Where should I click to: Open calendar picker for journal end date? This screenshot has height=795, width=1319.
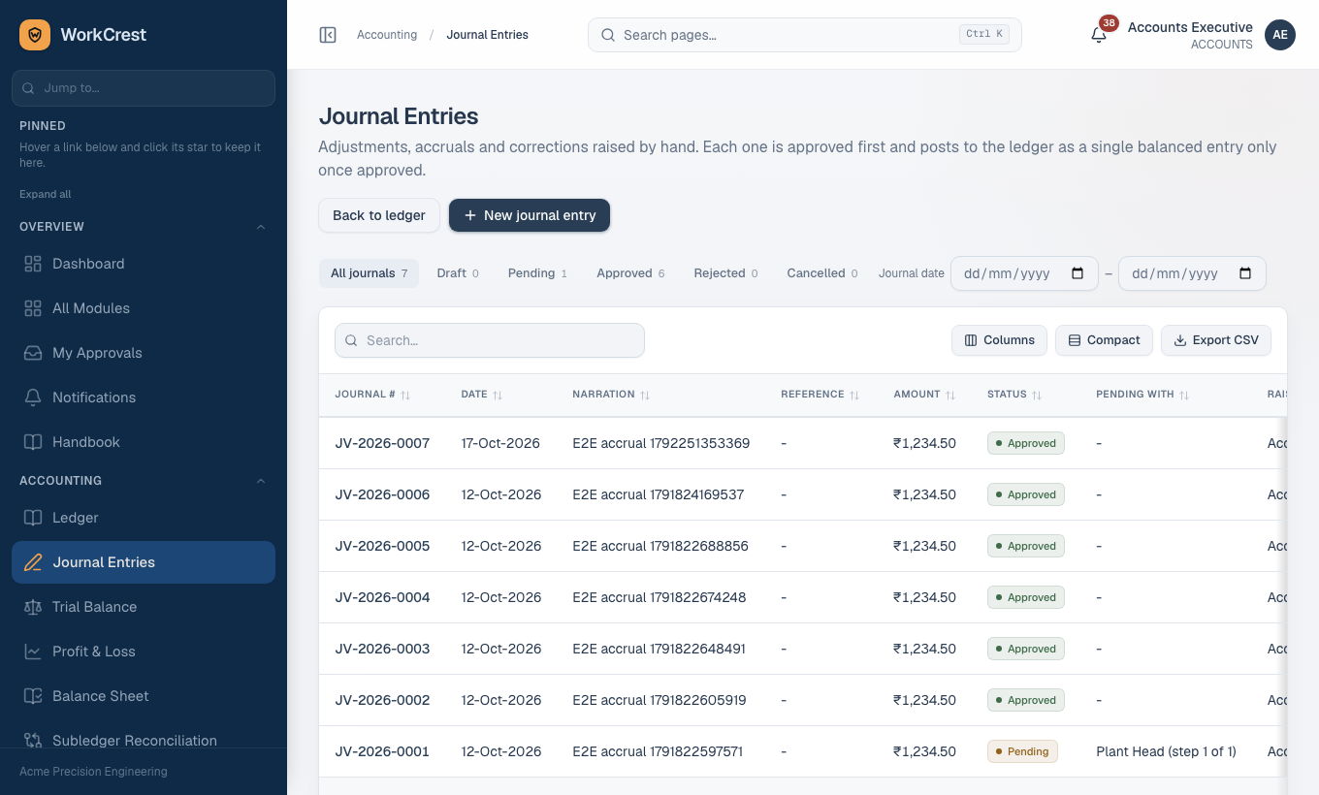(1245, 273)
